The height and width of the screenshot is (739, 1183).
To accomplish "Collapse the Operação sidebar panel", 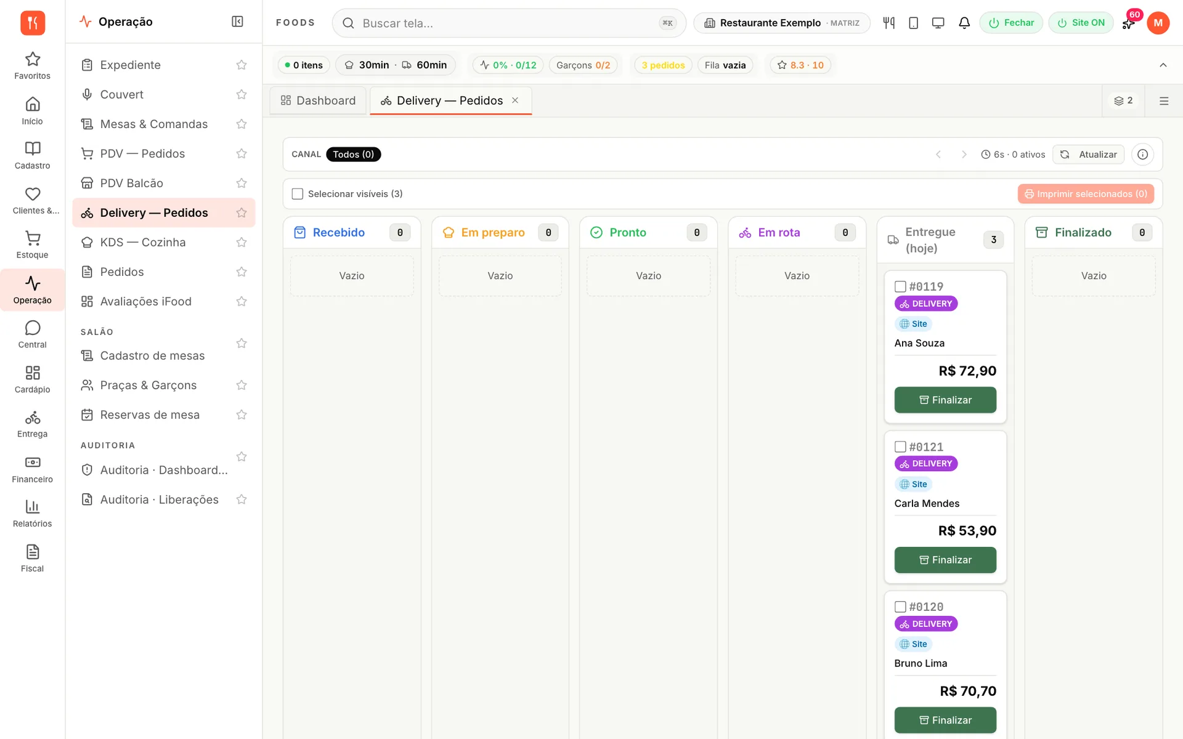I will coord(237,22).
